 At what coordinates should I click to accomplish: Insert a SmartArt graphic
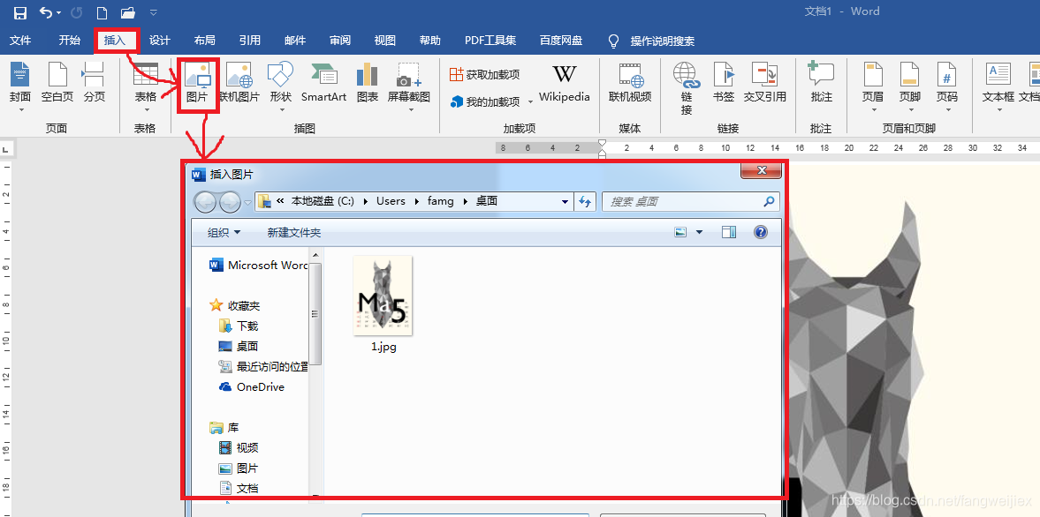coord(323,84)
